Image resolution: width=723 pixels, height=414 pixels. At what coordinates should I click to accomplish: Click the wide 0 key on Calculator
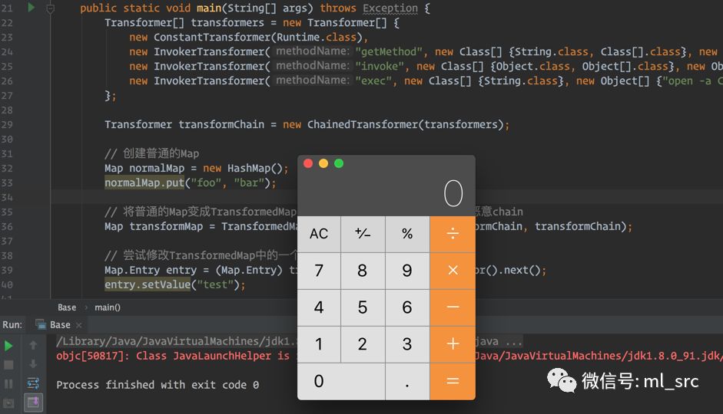point(341,381)
